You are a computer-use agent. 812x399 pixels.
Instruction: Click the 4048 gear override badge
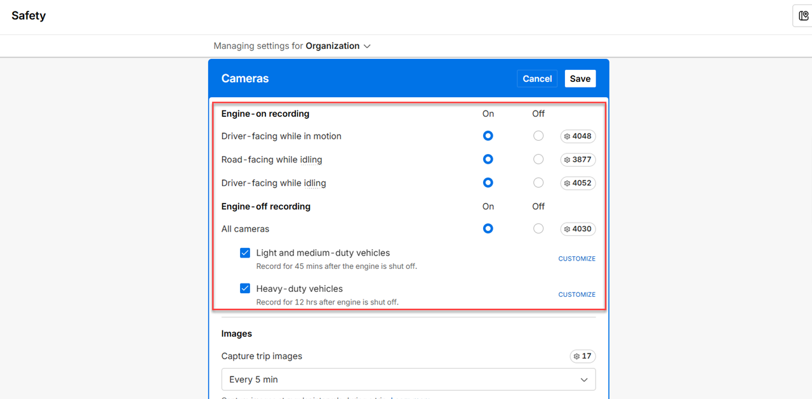pyautogui.click(x=578, y=136)
